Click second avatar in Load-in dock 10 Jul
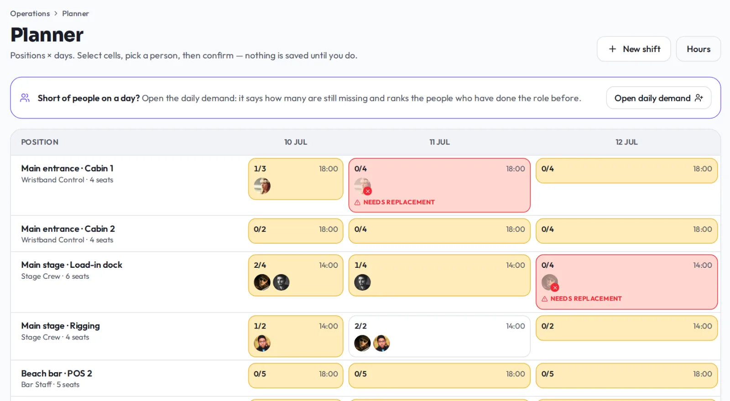This screenshot has height=401, width=730. tap(281, 282)
